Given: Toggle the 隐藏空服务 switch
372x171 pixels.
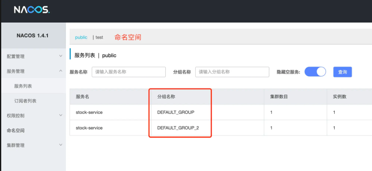Looking at the screenshot, I should pos(315,72).
